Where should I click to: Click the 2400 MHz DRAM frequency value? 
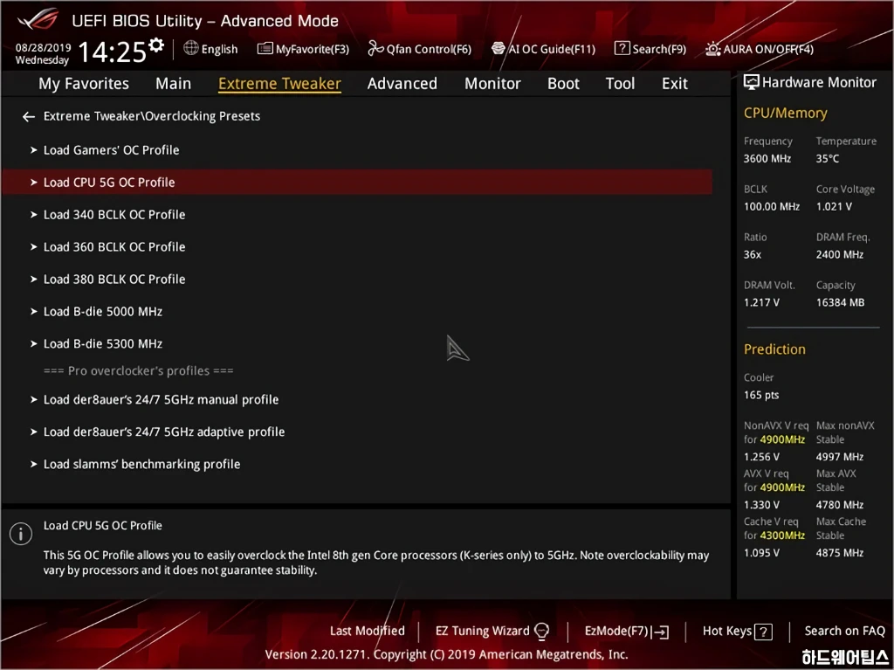click(840, 254)
